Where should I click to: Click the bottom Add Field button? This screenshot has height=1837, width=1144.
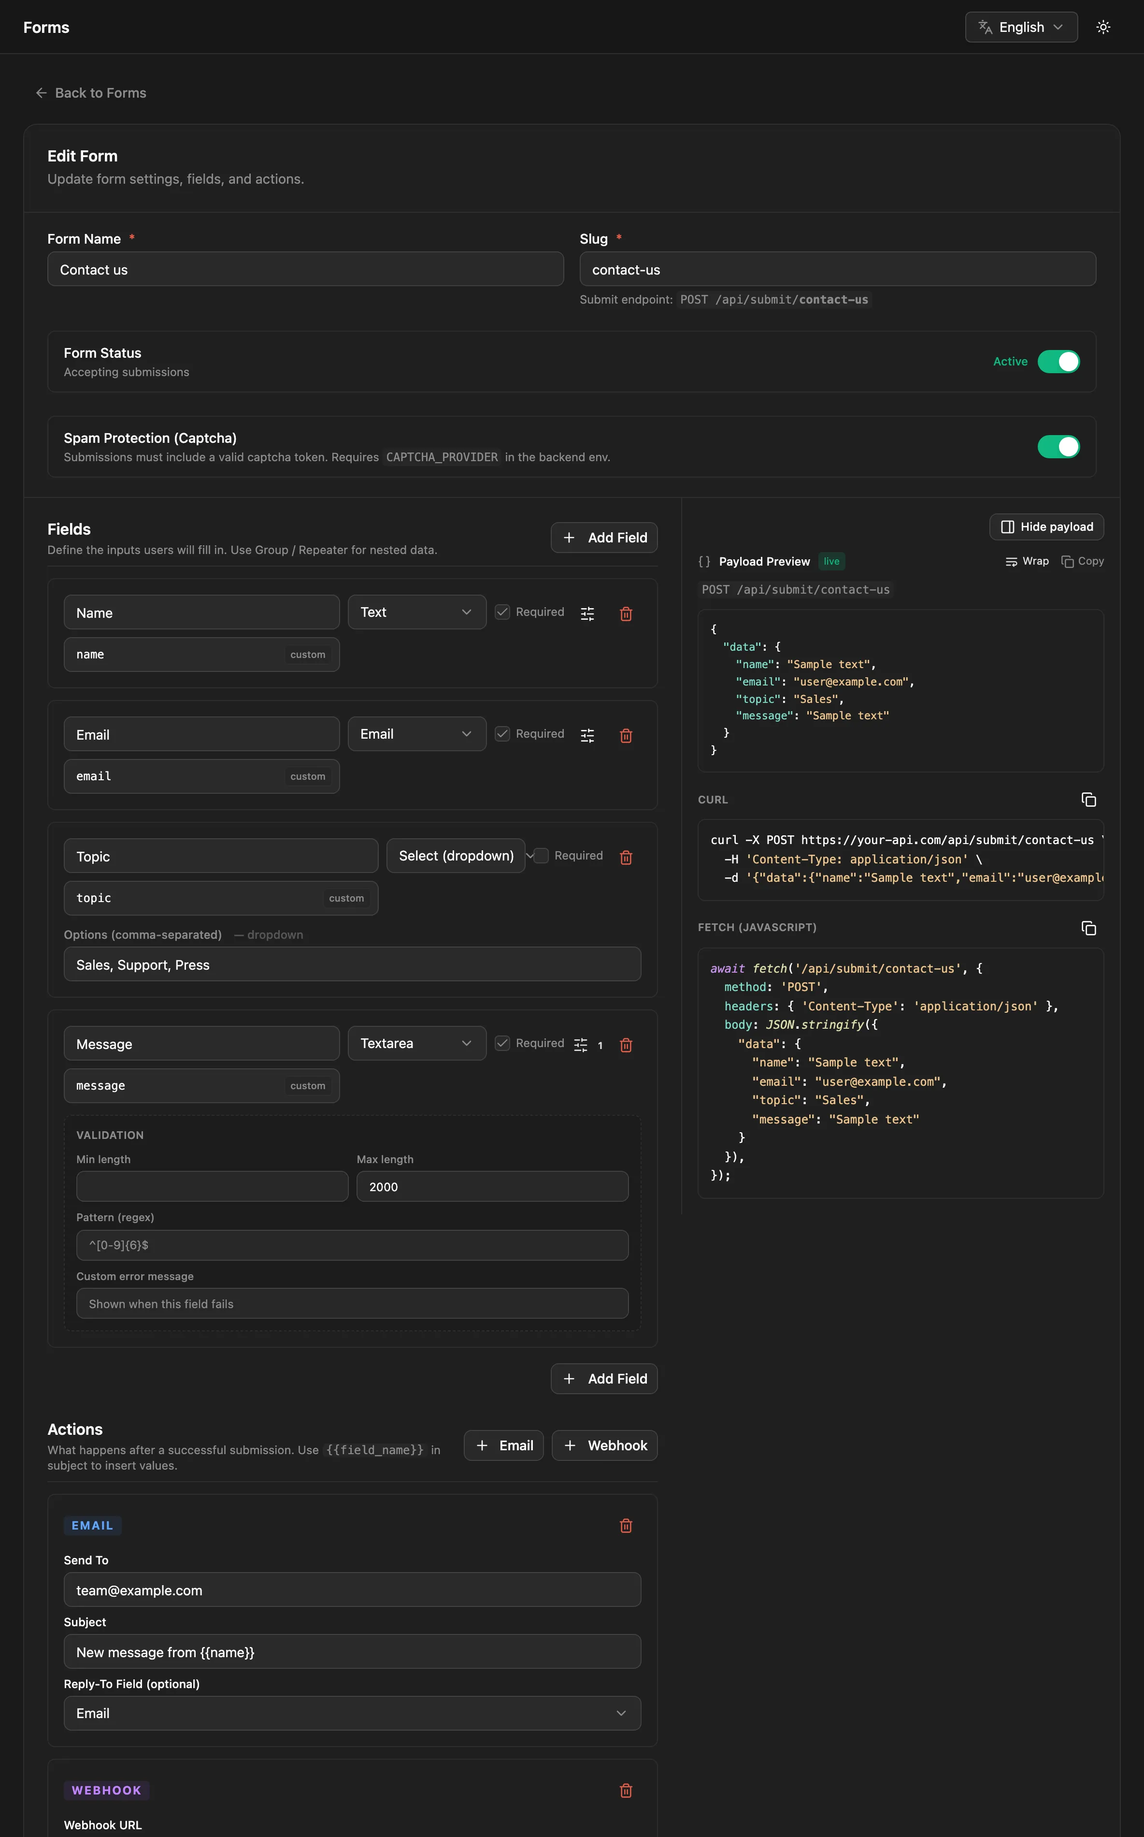(x=604, y=1378)
